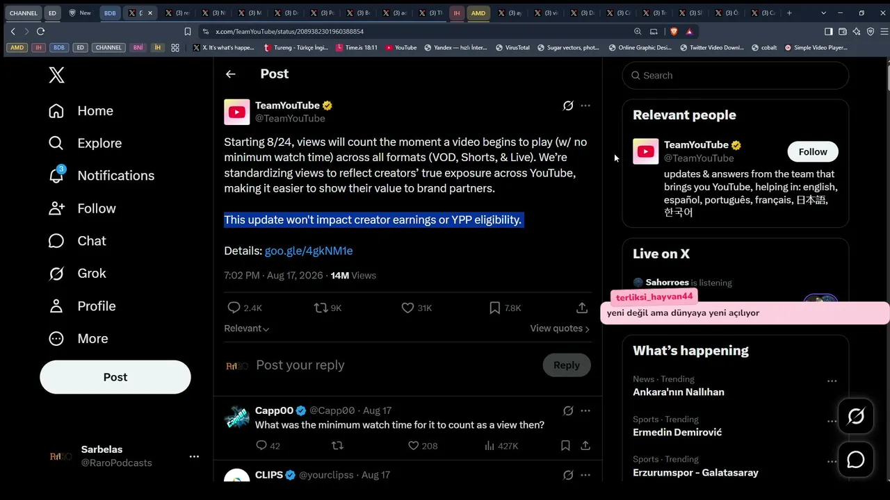890x500 pixels.
Task: Follow TeamYouTube in Relevant people
Action: (813, 152)
